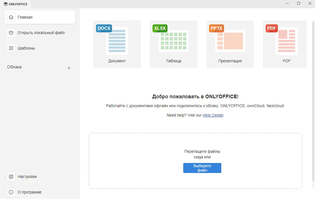Click the Таблица label under XLSX tile
The image size is (315, 199).
click(173, 61)
